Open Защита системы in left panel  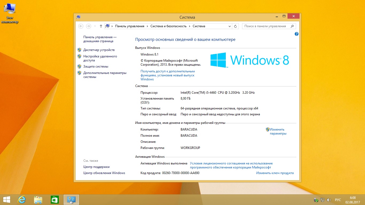96,66
